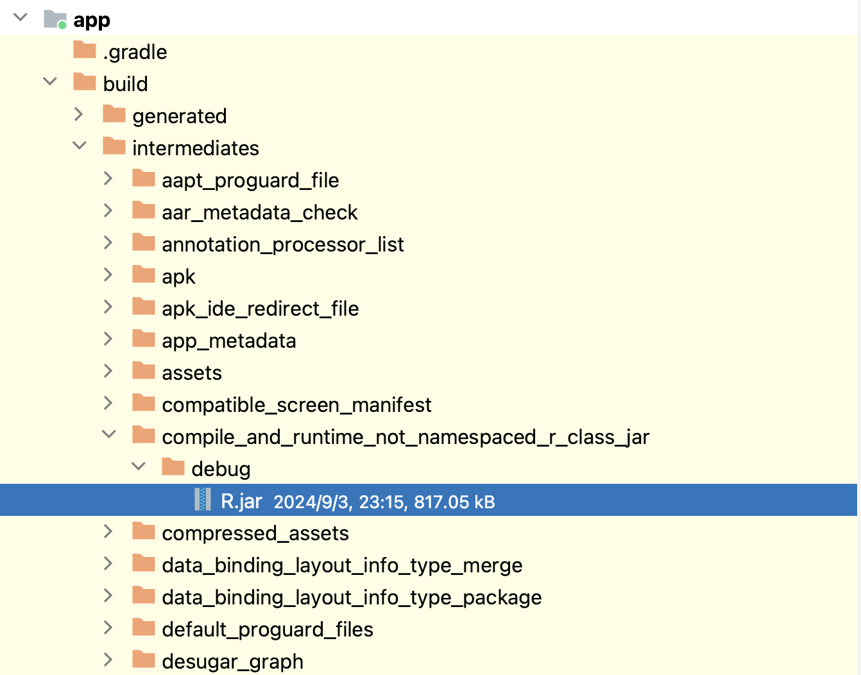Image resolution: width=861 pixels, height=675 pixels.
Task: Expand the generated folder arrow
Action: 79,114
